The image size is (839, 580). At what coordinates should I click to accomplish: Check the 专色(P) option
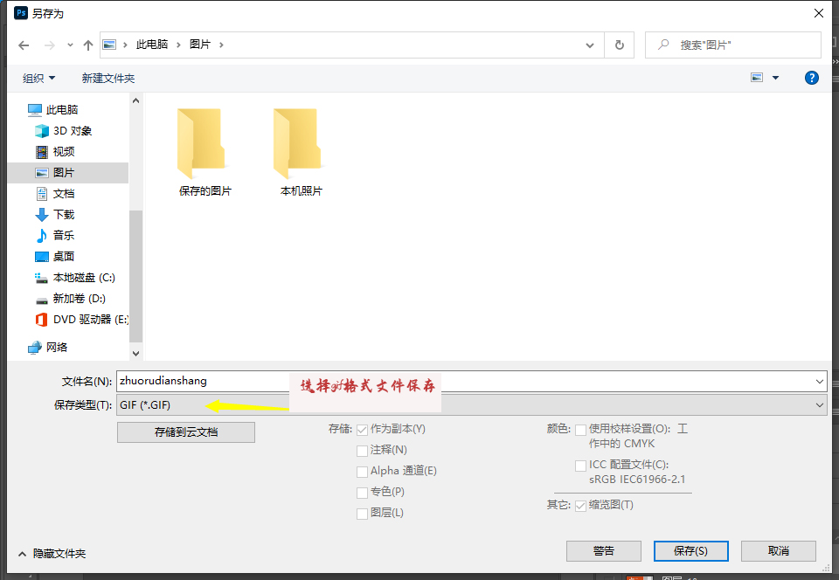click(363, 492)
